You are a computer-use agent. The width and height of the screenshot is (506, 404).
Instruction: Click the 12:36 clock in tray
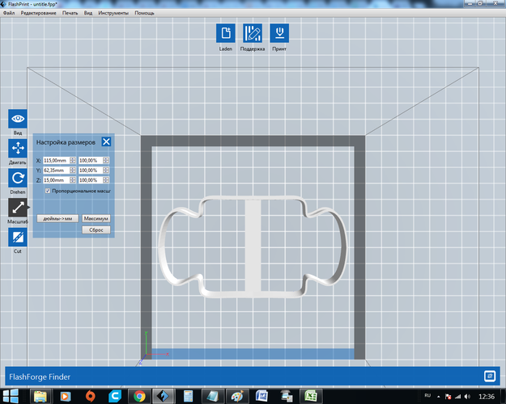pos(487,396)
